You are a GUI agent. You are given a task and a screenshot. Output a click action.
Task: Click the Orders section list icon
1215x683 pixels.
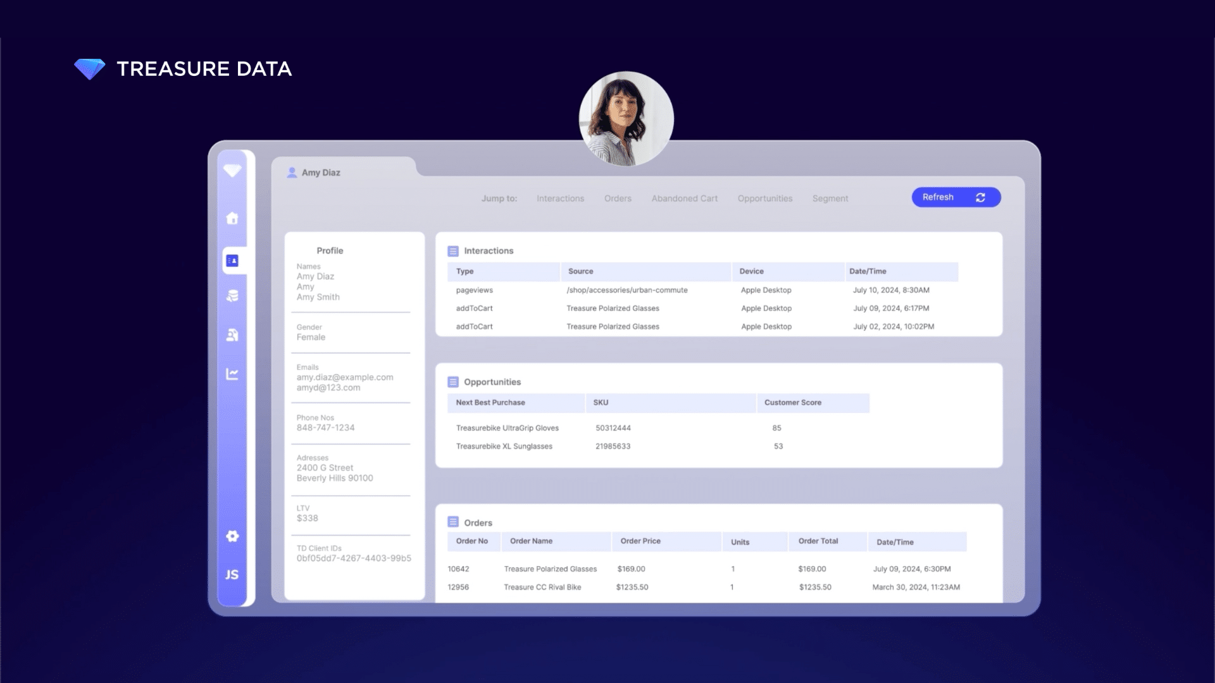(453, 522)
